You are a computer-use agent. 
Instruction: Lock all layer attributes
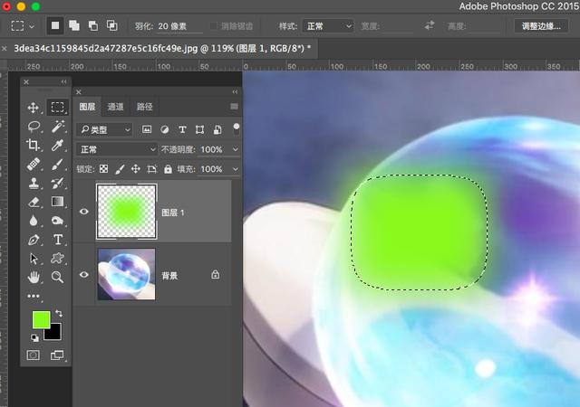[168, 169]
